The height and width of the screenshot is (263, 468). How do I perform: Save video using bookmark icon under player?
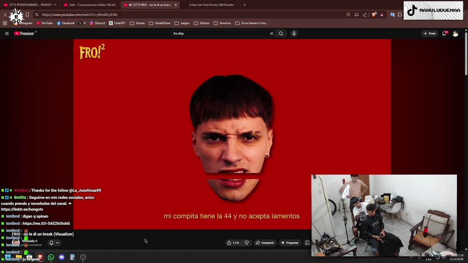pyautogui.click(x=307, y=243)
